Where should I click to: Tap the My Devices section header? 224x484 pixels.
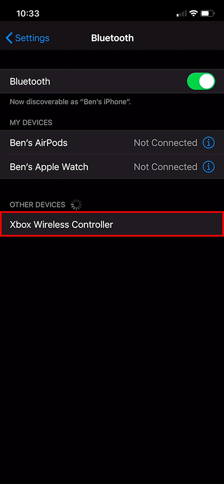point(31,122)
